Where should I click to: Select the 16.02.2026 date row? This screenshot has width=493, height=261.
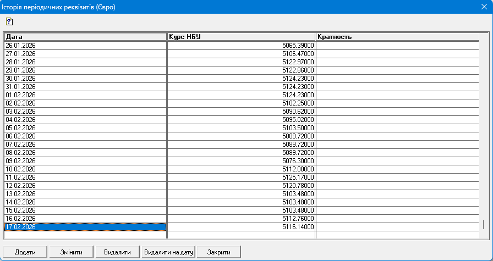point(85,219)
